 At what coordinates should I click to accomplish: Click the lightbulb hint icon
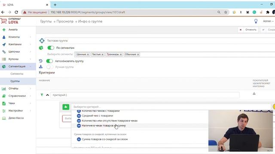256,21
